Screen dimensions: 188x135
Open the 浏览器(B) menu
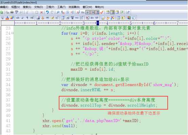pos(74,7)
